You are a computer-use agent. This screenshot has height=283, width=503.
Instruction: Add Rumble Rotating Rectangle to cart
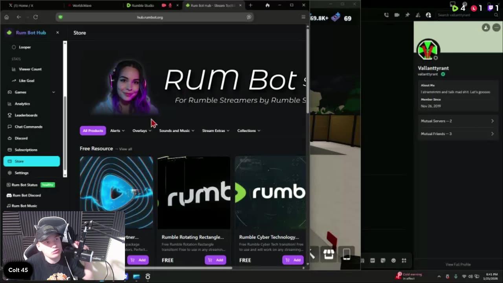pos(215,260)
